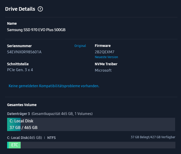Open the Keine gemeldeten Kompatibilitätsprobleme vorhanden link

coord(54,86)
